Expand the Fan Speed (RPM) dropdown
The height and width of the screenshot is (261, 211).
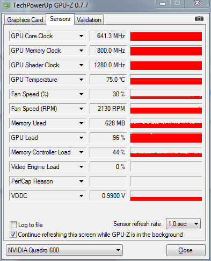[x=81, y=109]
